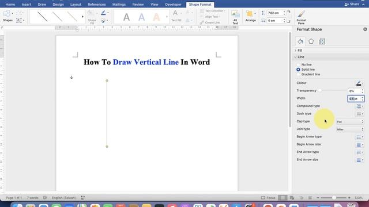Open the Cap type Flat dropdown
The image size is (369, 207).
[350, 121]
